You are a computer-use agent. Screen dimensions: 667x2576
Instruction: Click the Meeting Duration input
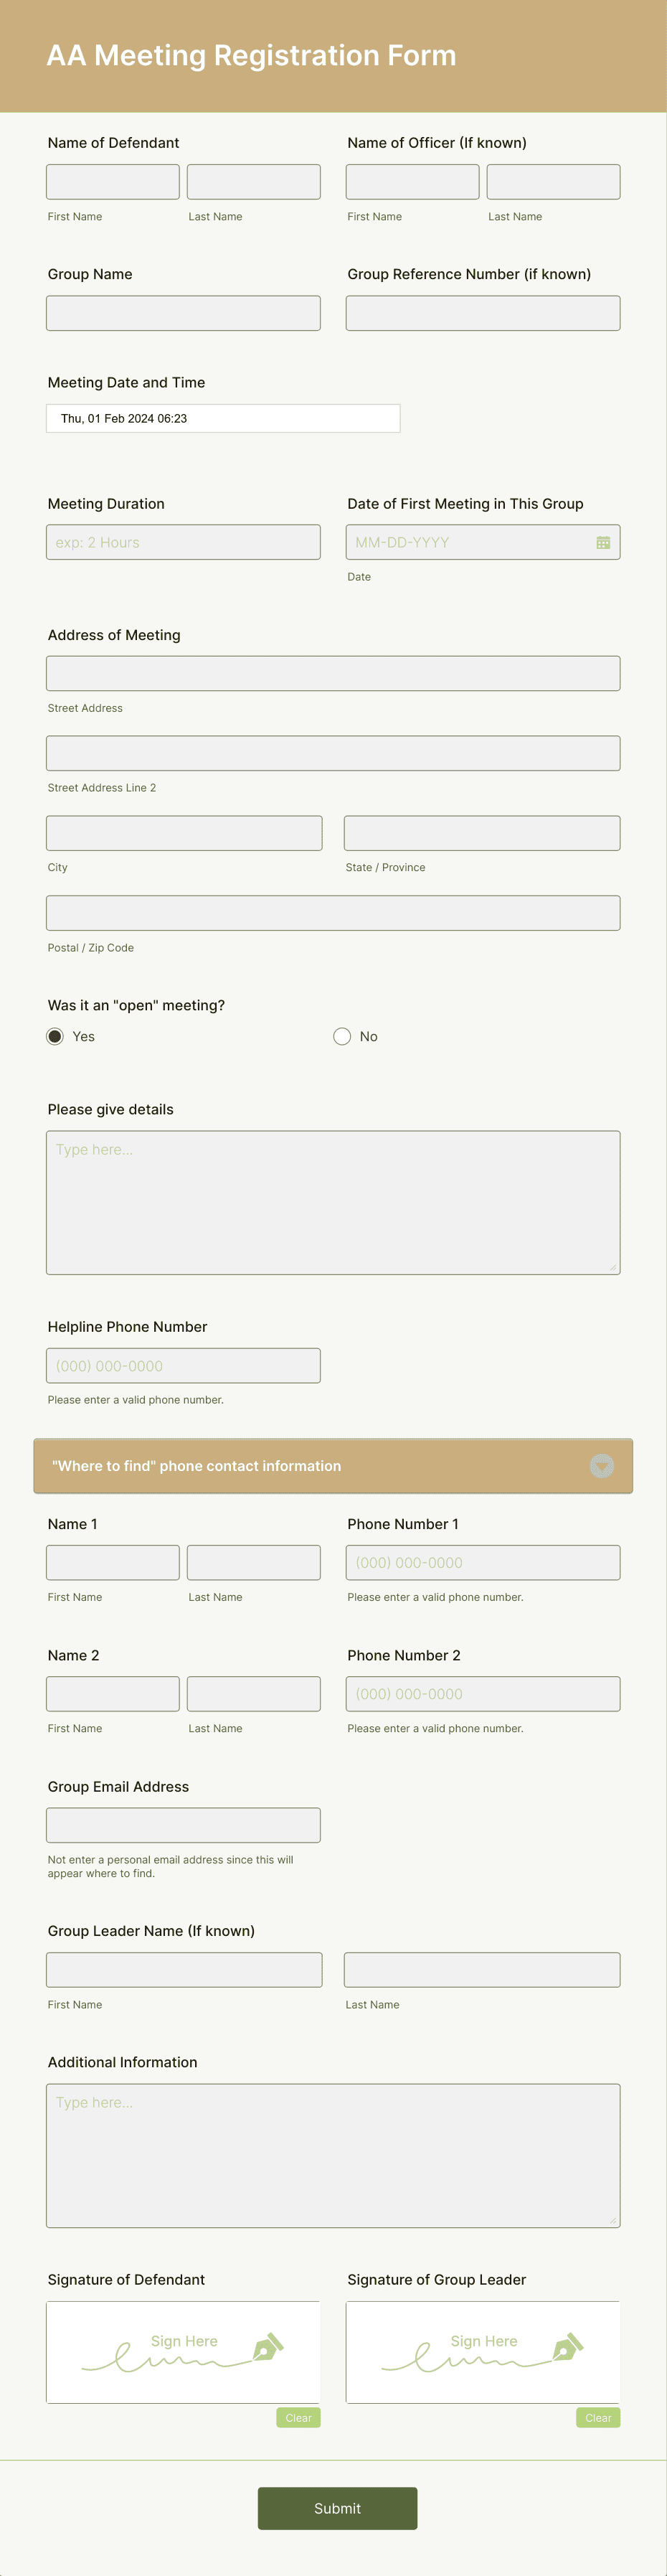coord(183,542)
